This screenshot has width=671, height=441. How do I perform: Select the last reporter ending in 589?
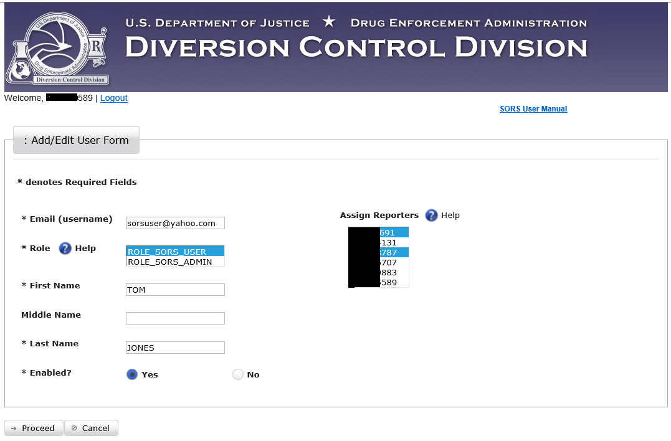click(x=378, y=282)
